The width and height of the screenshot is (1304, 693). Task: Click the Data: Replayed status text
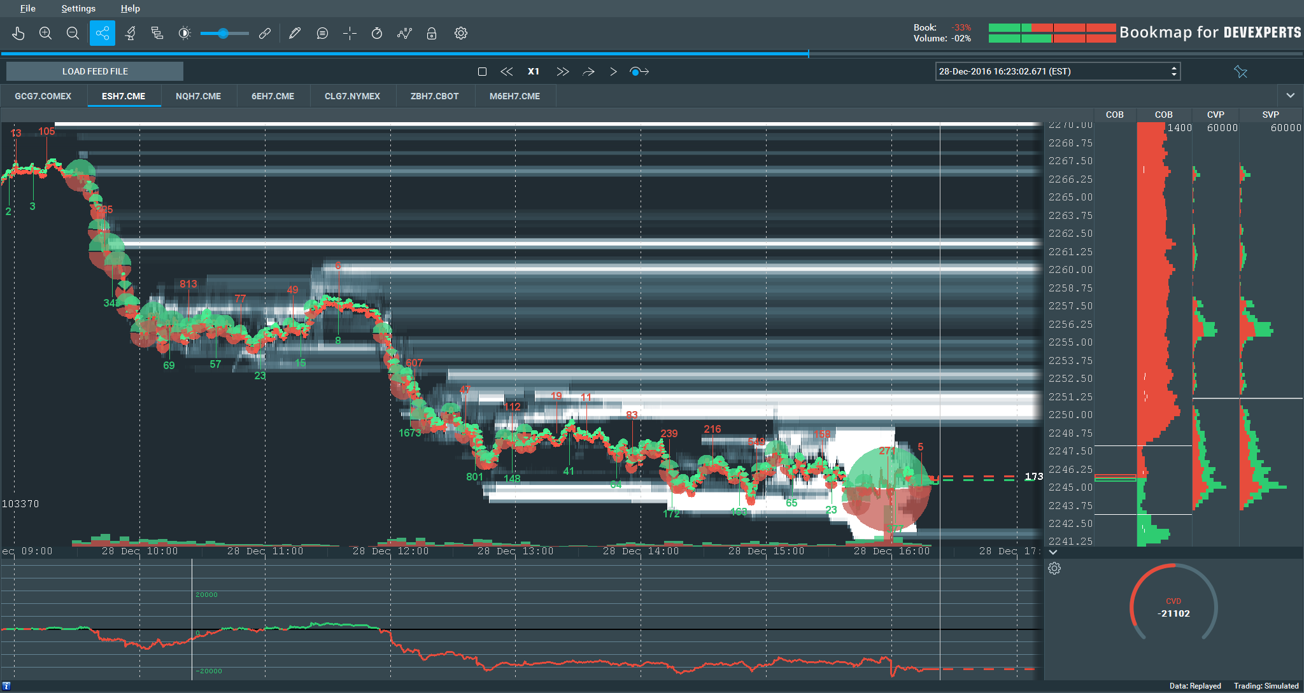pyautogui.click(x=1195, y=686)
